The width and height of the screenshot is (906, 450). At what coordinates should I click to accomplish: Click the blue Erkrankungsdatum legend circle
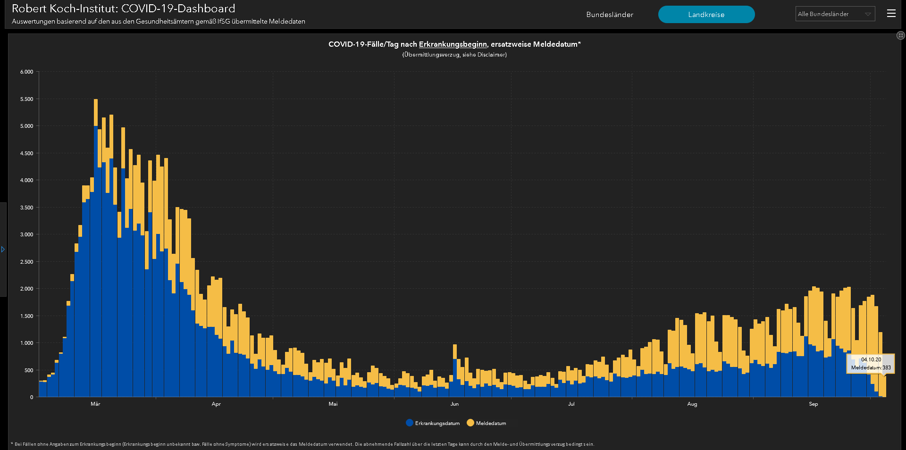coord(410,423)
